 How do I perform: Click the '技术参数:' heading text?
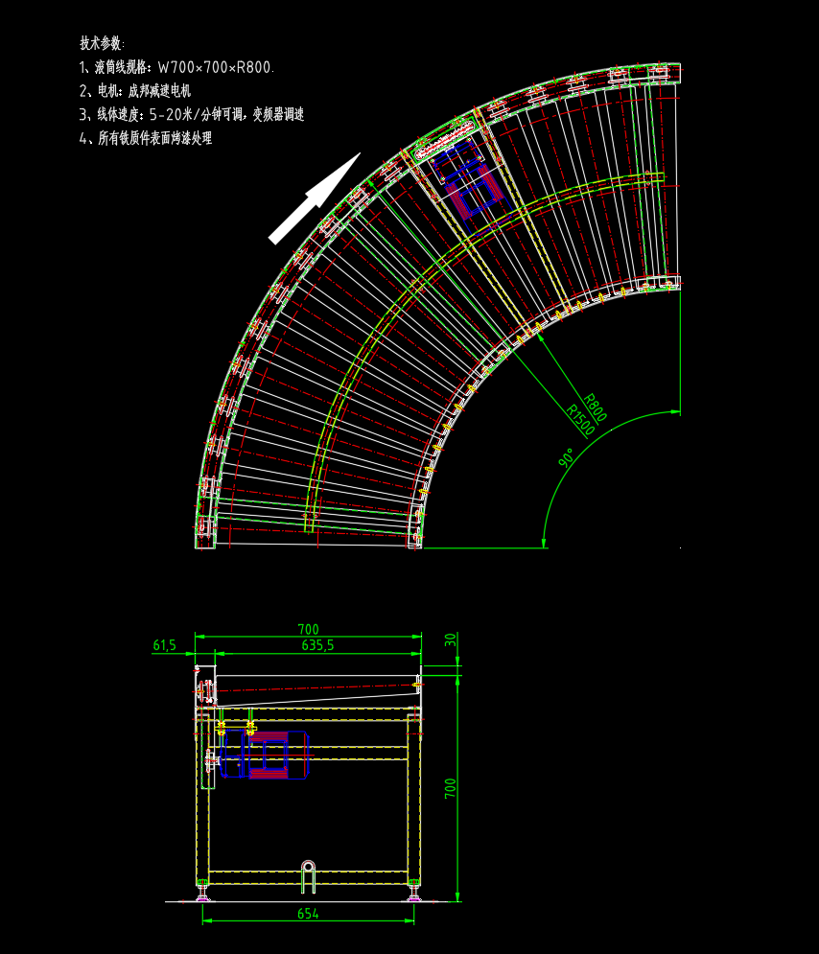103,43
